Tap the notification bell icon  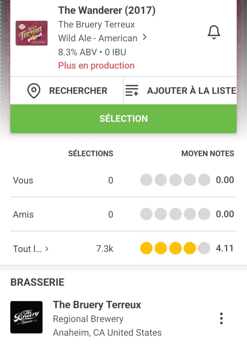point(213,33)
